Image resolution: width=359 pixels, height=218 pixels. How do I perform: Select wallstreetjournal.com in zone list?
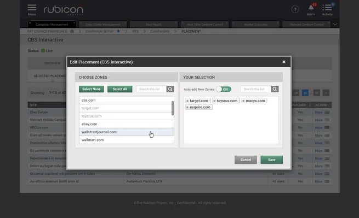(x=127, y=132)
